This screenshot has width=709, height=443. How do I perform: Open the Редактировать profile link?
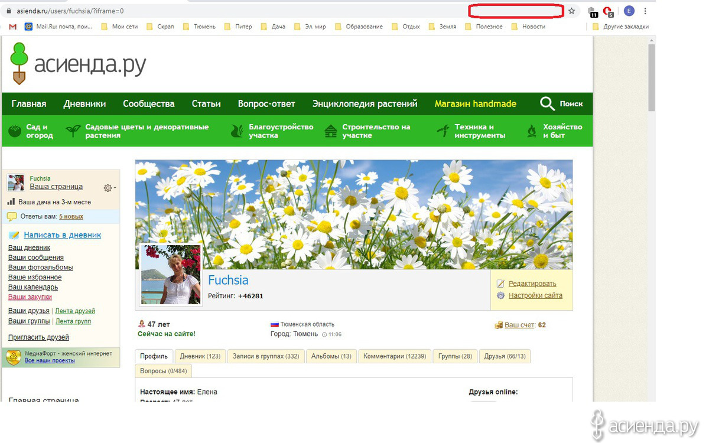point(532,284)
